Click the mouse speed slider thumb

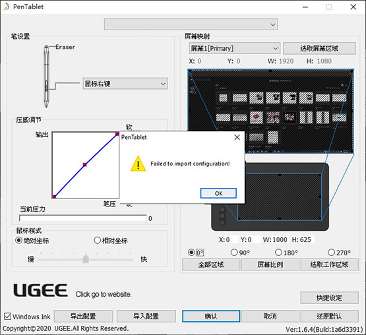[x=86, y=259]
